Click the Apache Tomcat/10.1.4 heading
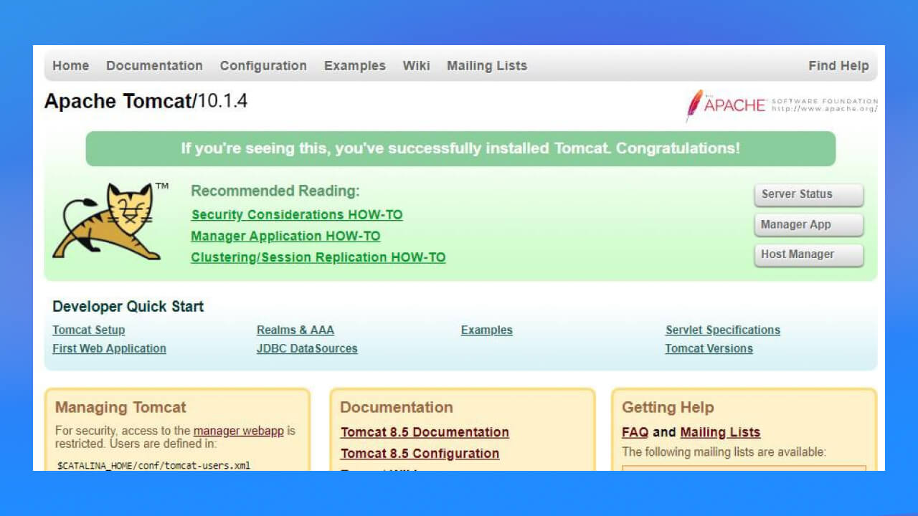This screenshot has height=516, width=918. tap(146, 101)
